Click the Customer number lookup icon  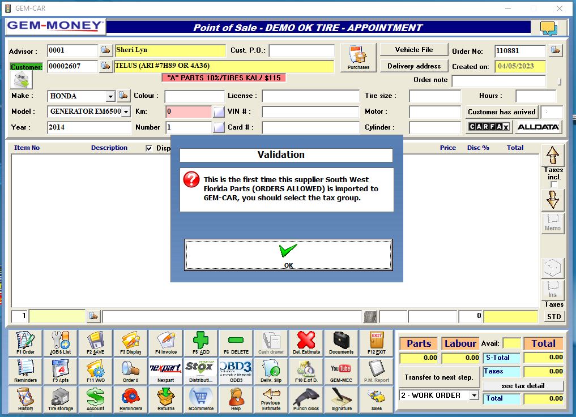[105, 66]
